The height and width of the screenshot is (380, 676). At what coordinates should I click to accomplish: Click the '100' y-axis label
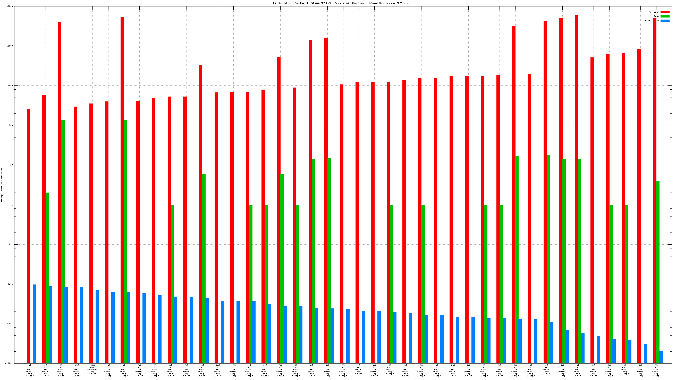11,125
